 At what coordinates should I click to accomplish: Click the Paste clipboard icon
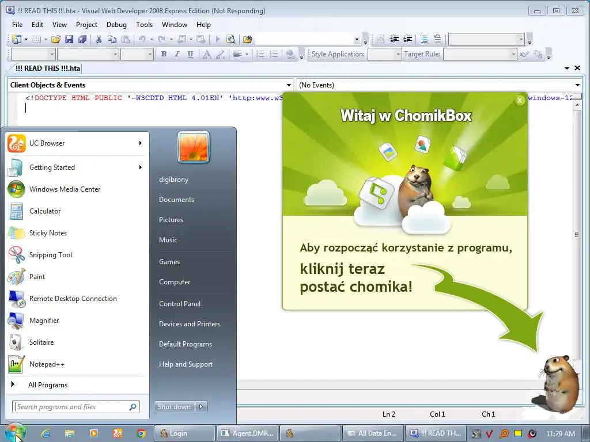click(x=126, y=39)
